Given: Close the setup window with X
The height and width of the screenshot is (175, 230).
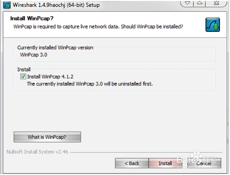Looking at the screenshot, I should [218, 3].
